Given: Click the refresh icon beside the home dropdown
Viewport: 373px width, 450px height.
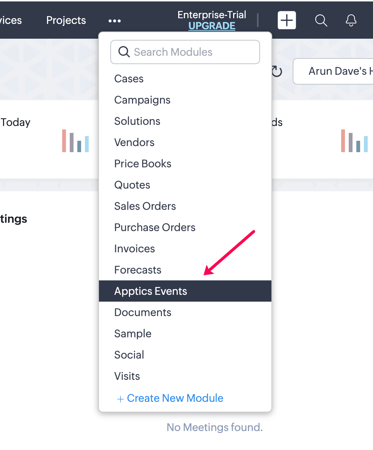Looking at the screenshot, I should (x=277, y=71).
